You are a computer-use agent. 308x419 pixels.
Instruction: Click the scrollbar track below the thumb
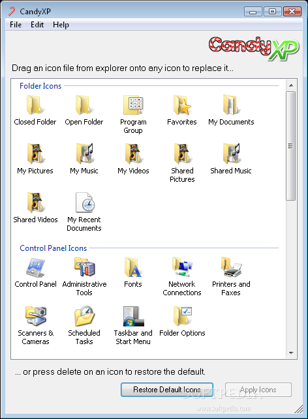tap(290, 274)
